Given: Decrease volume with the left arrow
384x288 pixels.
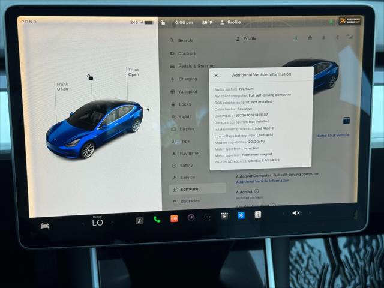Looking at the screenshot, I should [284, 214].
